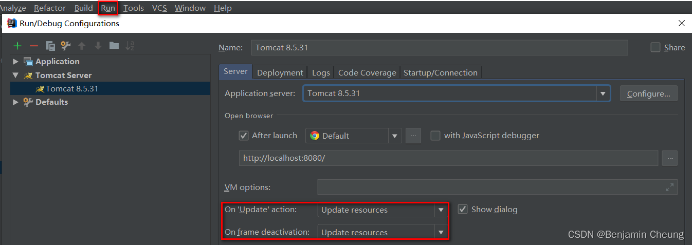The width and height of the screenshot is (692, 245).
Task: Click the Name input field
Action: (x=440, y=47)
